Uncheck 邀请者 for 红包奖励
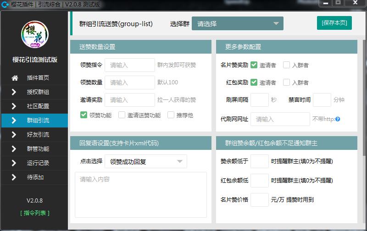The height and width of the screenshot is (231, 367). click(254, 82)
